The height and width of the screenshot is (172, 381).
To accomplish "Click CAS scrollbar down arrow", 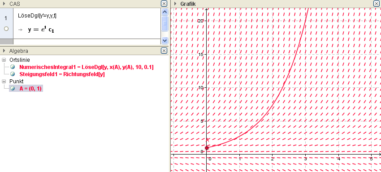I will (x=165, y=40).
